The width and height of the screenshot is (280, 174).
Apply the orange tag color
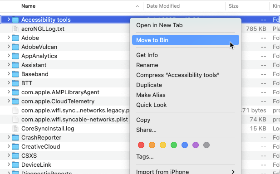tap(152, 145)
